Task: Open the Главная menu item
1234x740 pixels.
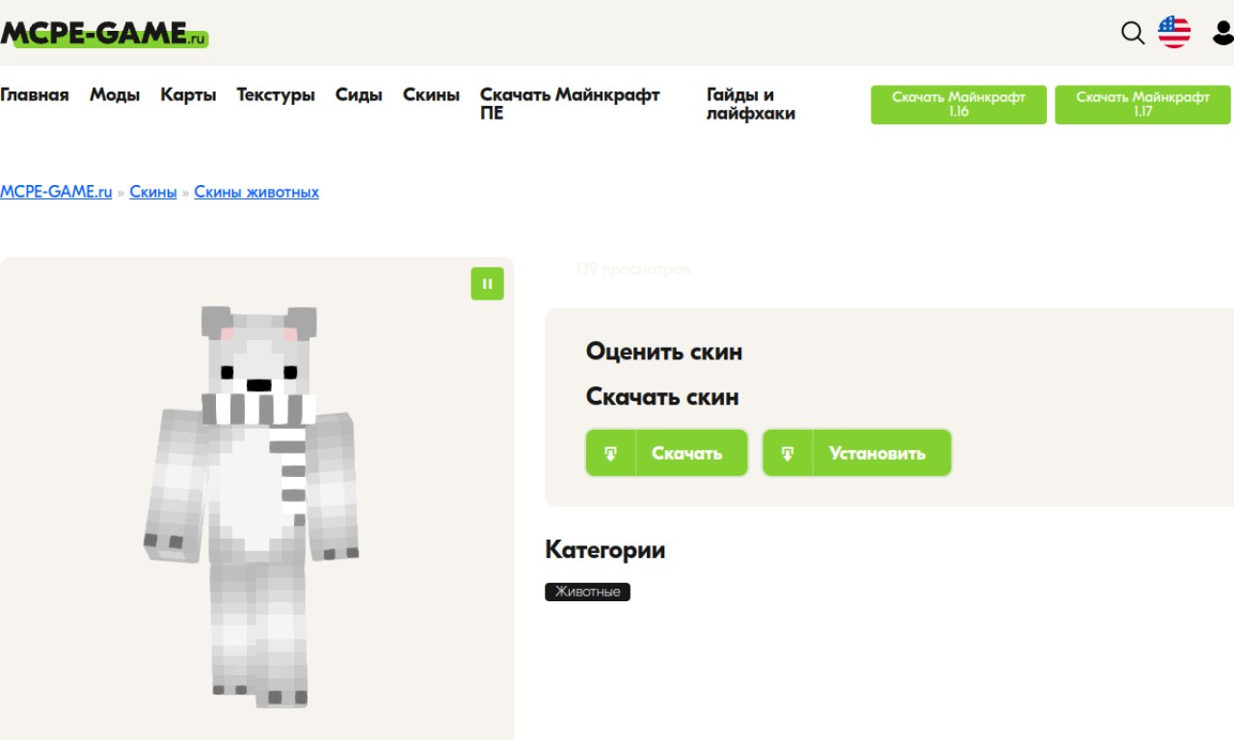Action: pyautogui.click(x=35, y=94)
